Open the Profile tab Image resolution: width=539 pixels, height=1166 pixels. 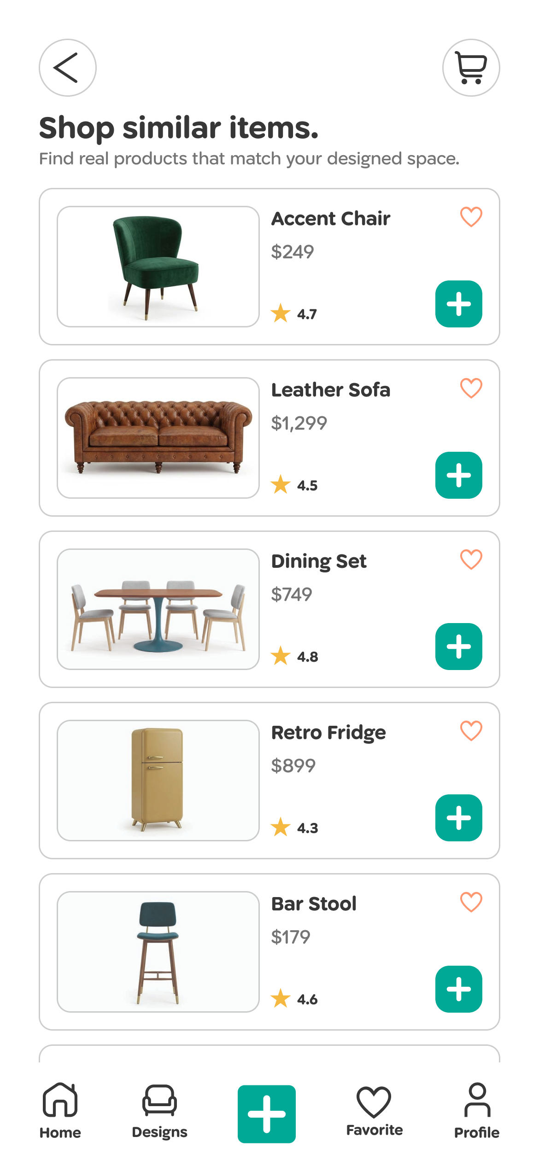click(x=477, y=1111)
